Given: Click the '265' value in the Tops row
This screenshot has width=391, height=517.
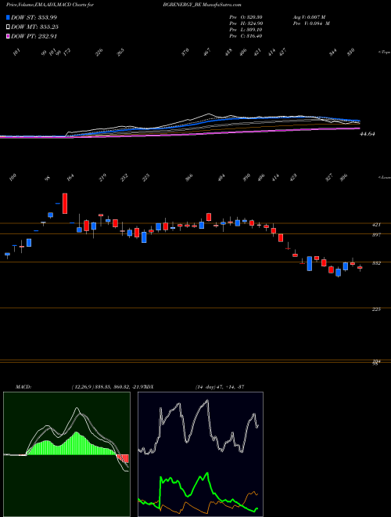Looking at the screenshot, I should point(120,52).
